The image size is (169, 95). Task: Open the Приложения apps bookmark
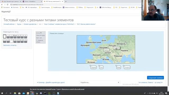click(5, 7)
